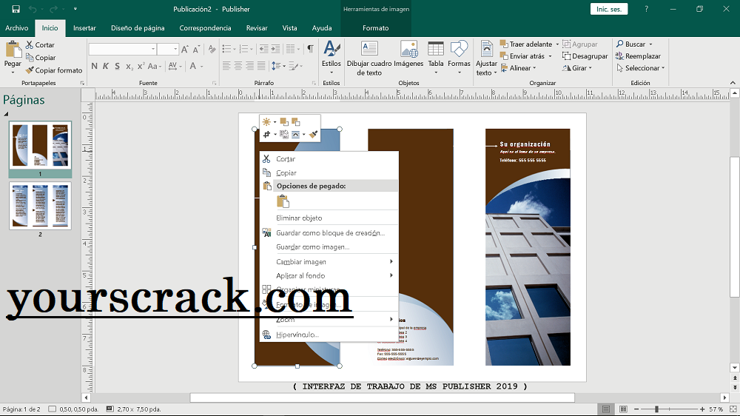Click send backward icon in mini toolbar
The height and width of the screenshot is (416, 740).
[296, 122]
